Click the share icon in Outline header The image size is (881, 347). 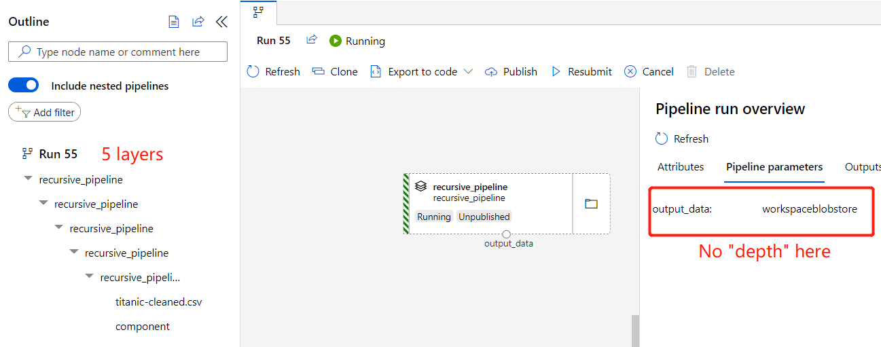[198, 22]
